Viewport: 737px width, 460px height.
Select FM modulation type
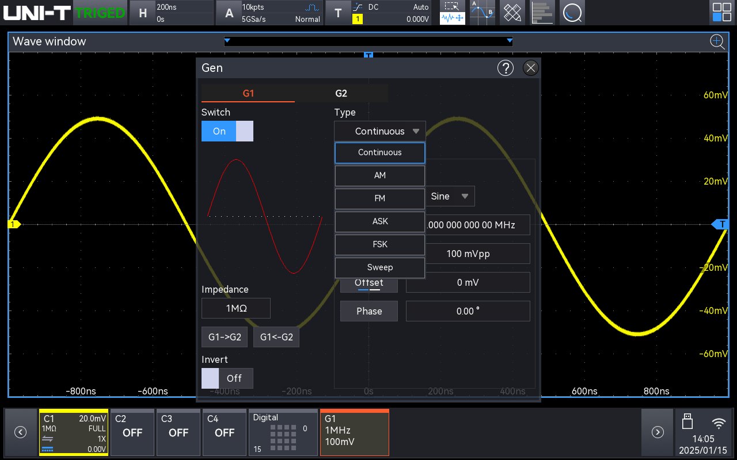pos(380,198)
